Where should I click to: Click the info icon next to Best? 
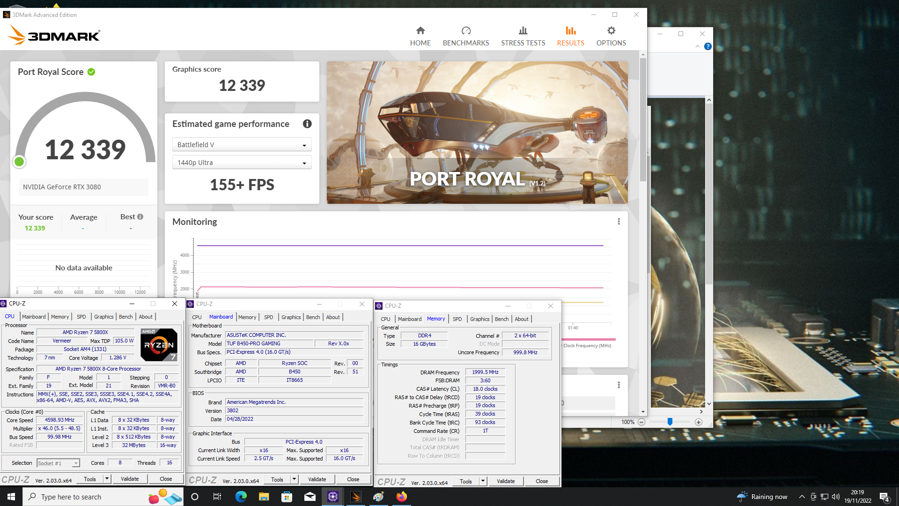tap(140, 216)
